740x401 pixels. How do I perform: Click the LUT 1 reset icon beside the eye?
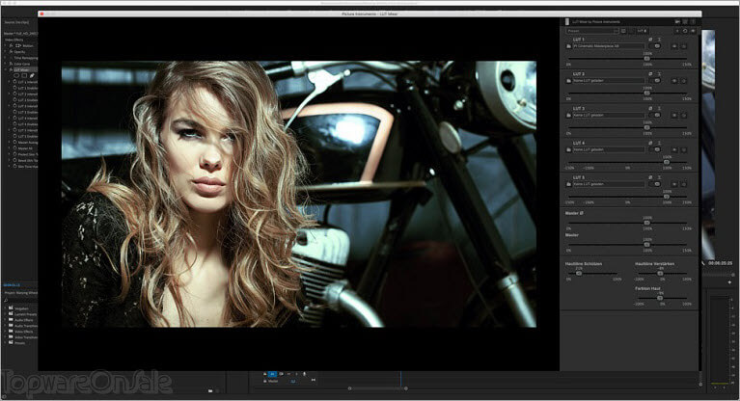coord(684,46)
